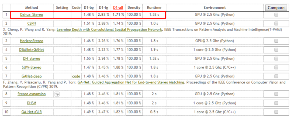
Task: Open the Convolutional Spatial Propagation Network paper
Action: [x=109, y=30]
